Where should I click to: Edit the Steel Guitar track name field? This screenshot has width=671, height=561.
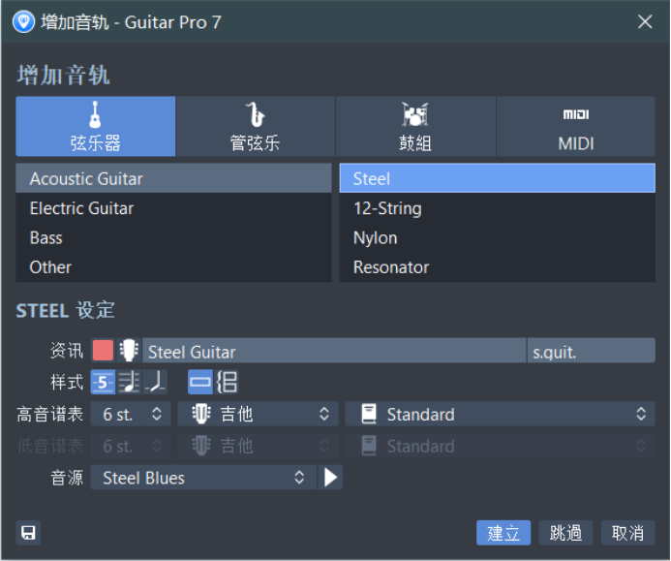(334, 352)
